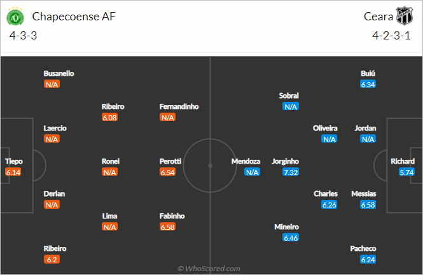
Task: Click Messias's 6.58 rating badge
Action: (x=368, y=205)
